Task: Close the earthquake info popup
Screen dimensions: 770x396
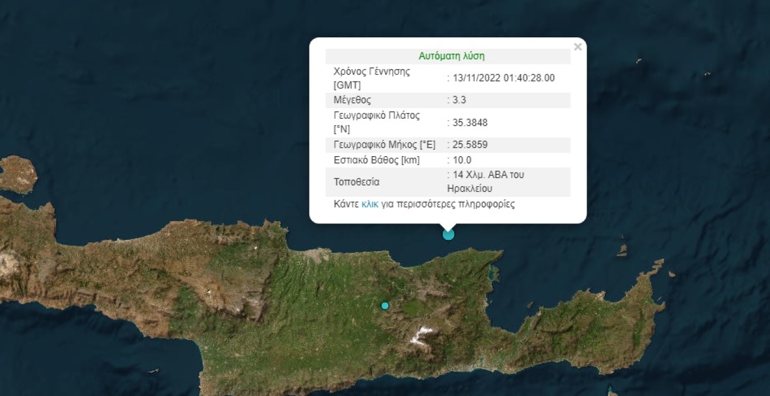Action: (577, 47)
